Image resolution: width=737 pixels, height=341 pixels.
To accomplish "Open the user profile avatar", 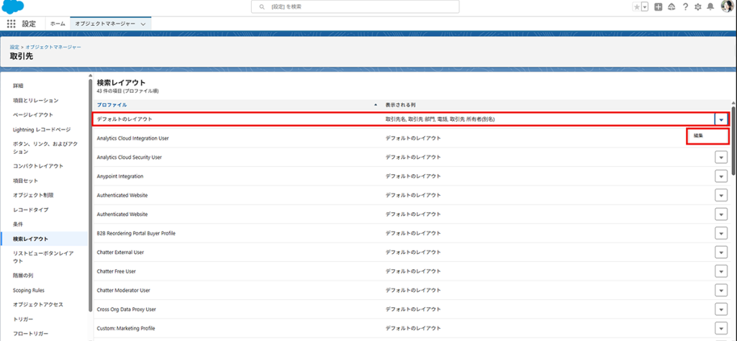I will click(x=727, y=6).
